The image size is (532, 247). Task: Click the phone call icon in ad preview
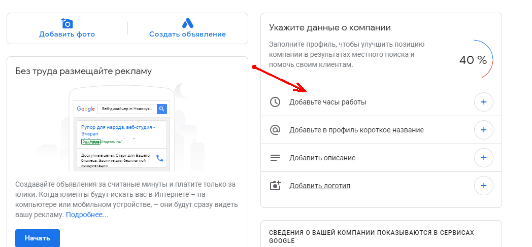159,158
